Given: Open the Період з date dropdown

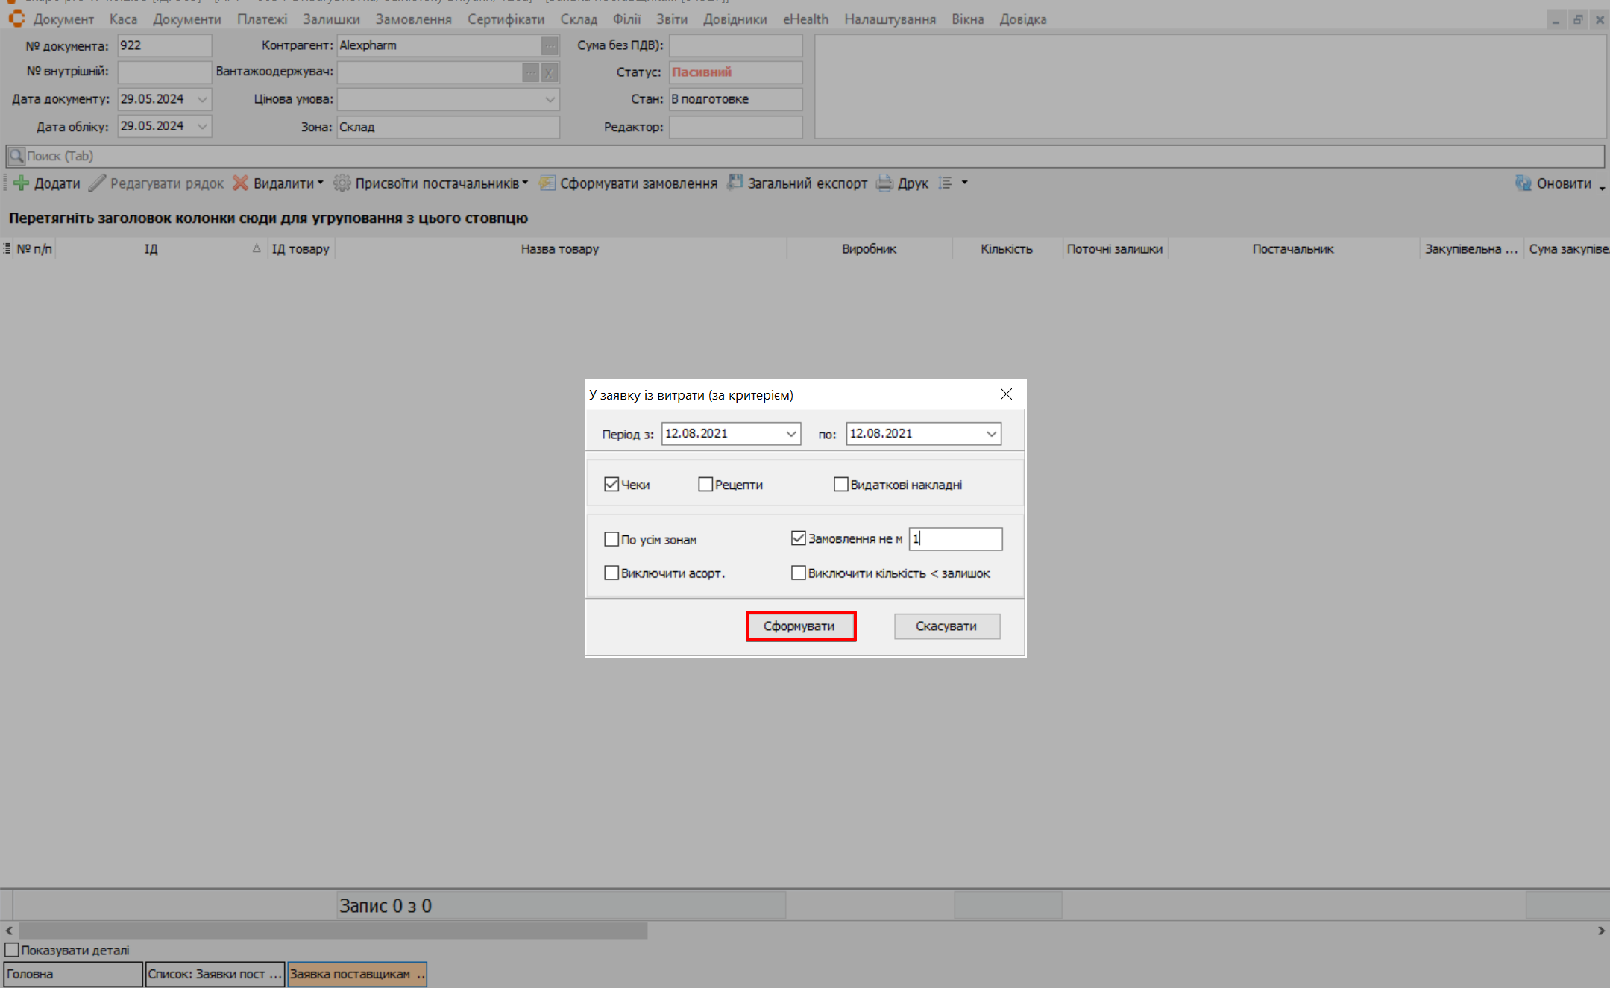Looking at the screenshot, I should coord(791,434).
